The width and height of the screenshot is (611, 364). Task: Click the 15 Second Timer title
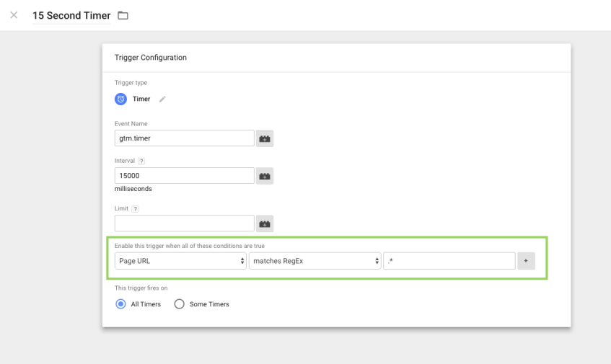71,15
